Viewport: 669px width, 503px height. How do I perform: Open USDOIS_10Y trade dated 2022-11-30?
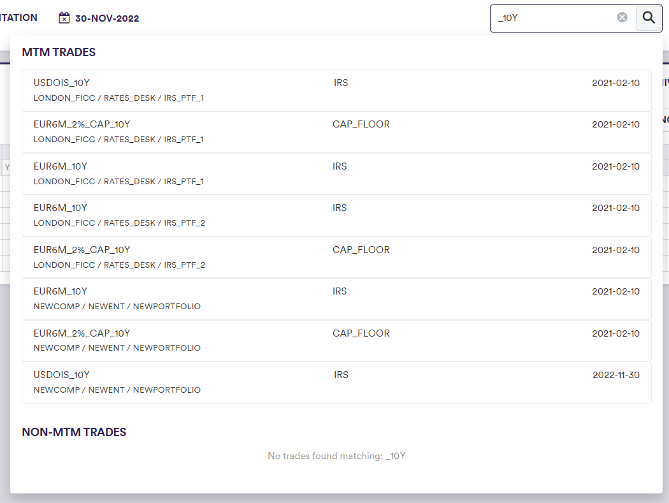click(x=336, y=382)
